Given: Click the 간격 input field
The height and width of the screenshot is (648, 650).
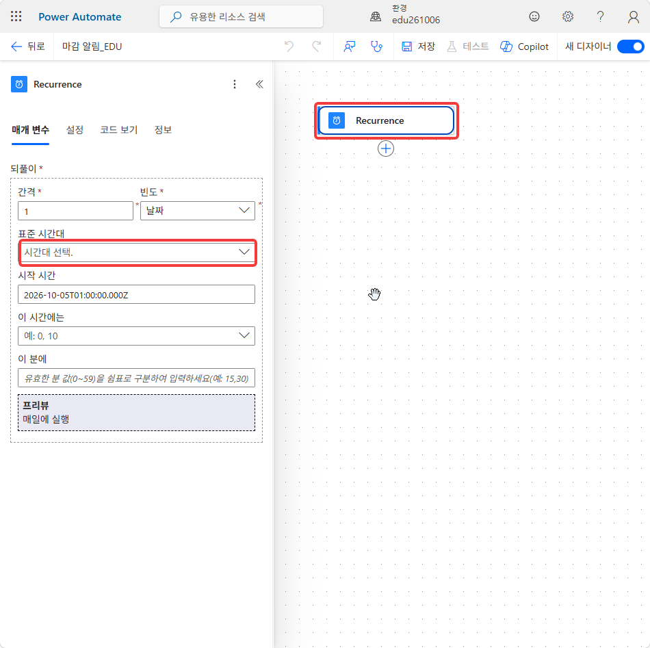Looking at the screenshot, I should tap(75, 211).
